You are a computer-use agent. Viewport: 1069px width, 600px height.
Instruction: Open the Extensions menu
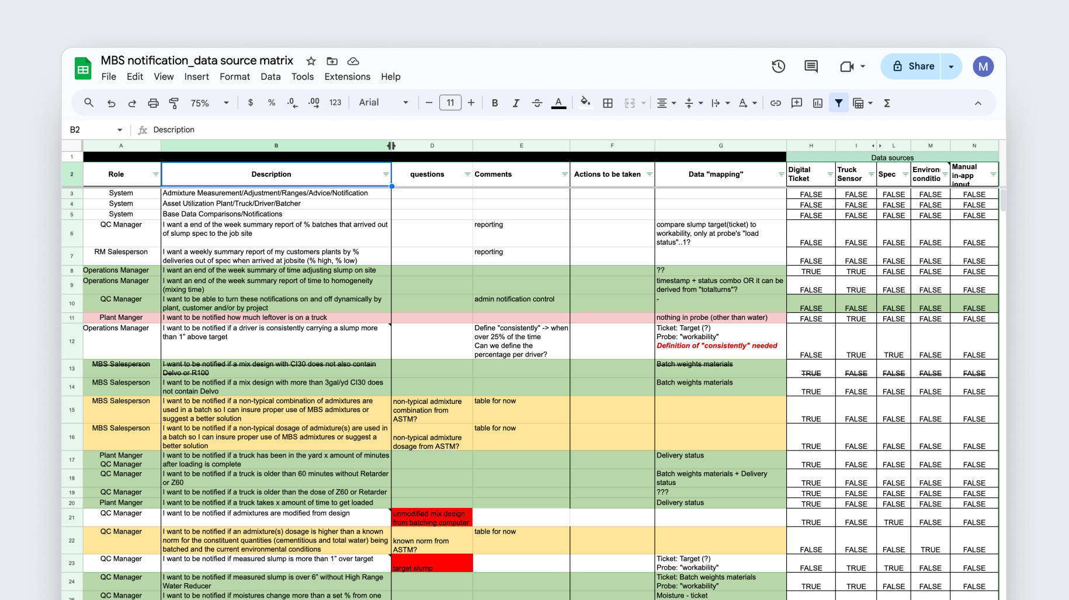click(x=348, y=76)
